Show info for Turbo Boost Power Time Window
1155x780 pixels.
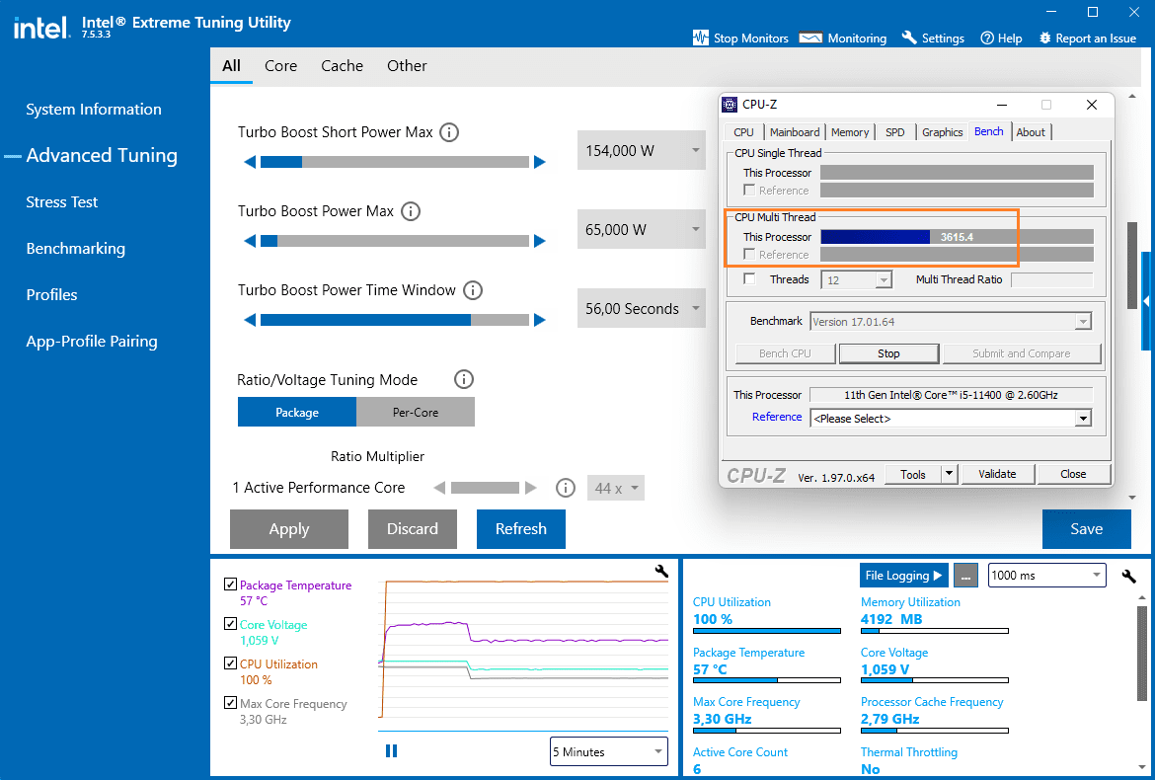(473, 290)
